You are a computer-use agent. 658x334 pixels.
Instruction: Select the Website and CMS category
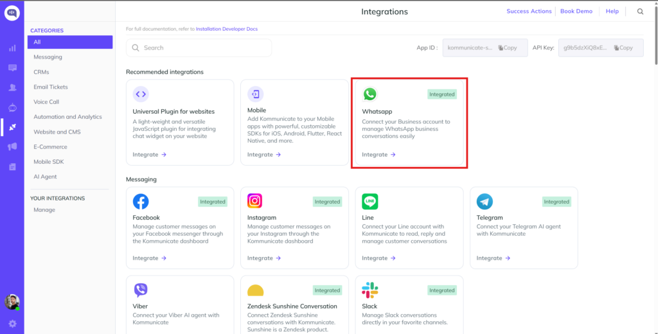pyautogui.click(x=57, y=132)
